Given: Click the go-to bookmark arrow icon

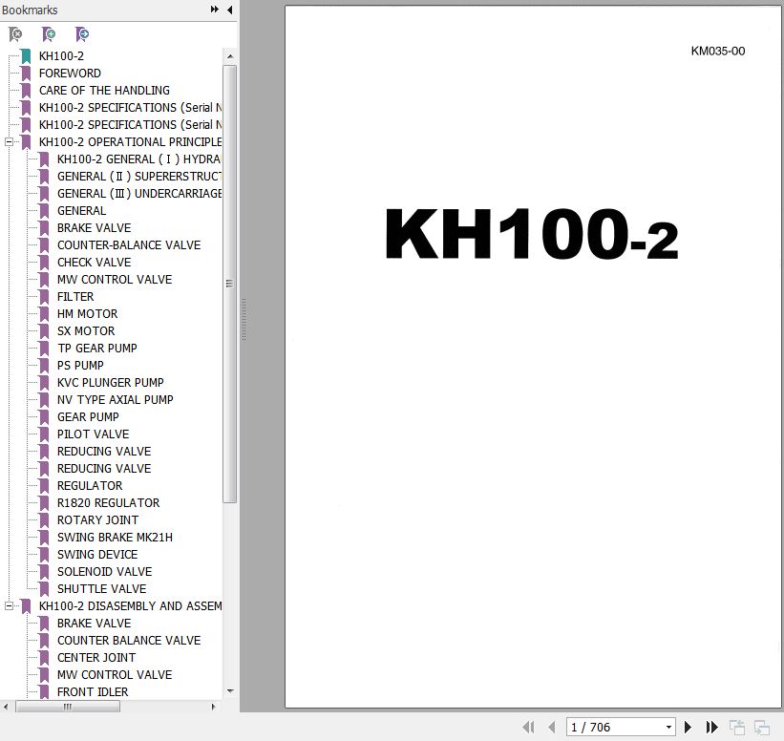Looking at the screenshot, I should point(82,34).
